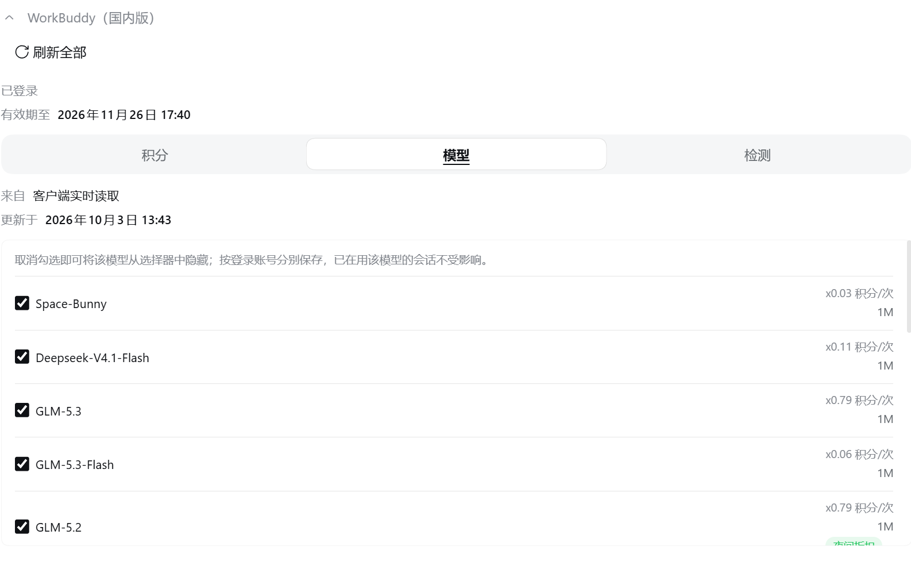
Task: Toggle the GLM-5.3-Flash checkbox
Action: 22,464
